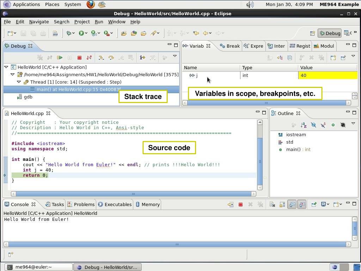Click the Open Perspective icon

point(312,34)
